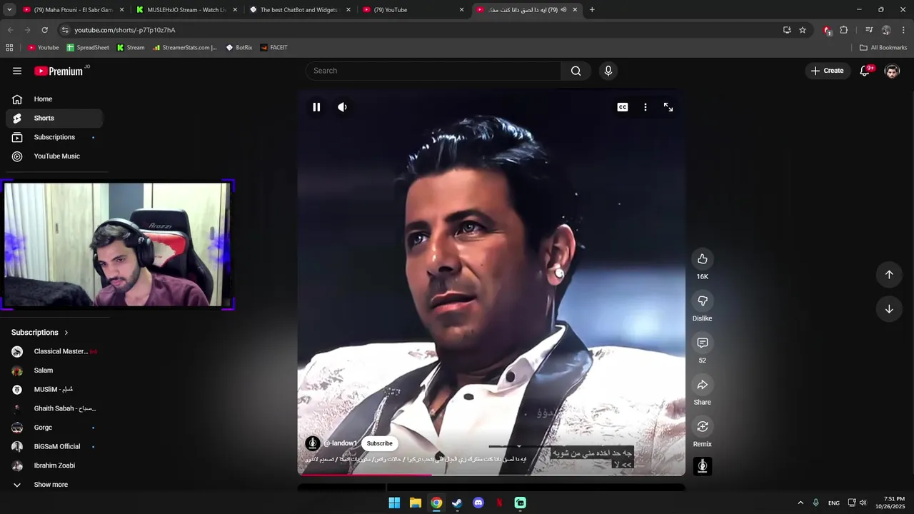Image resolution: width=914 pixels, height=514 pixels.
Task: Open YouTube Music in the sidebar
Action: click(54, 156)
